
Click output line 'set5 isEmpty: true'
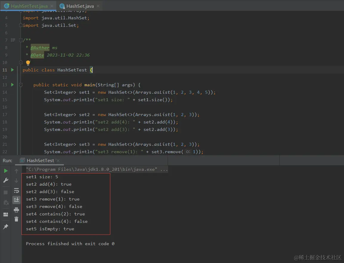pos(50,229)
